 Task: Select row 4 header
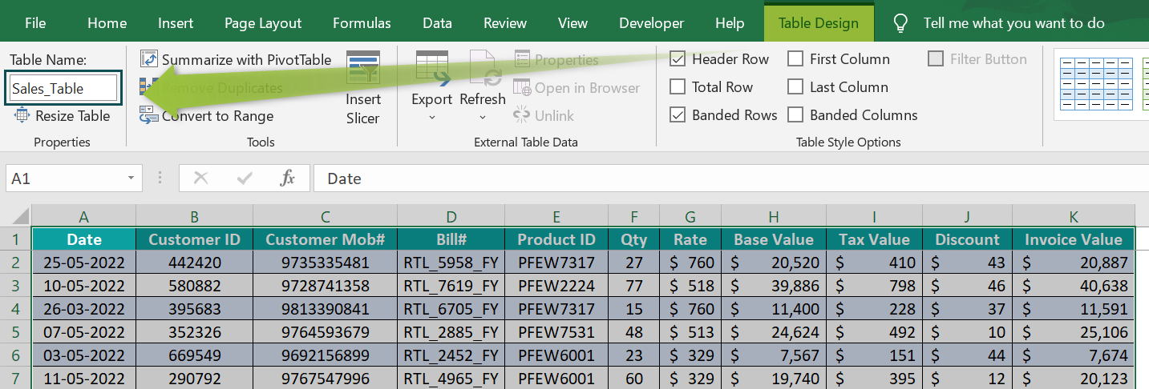[x=16, y=308]
